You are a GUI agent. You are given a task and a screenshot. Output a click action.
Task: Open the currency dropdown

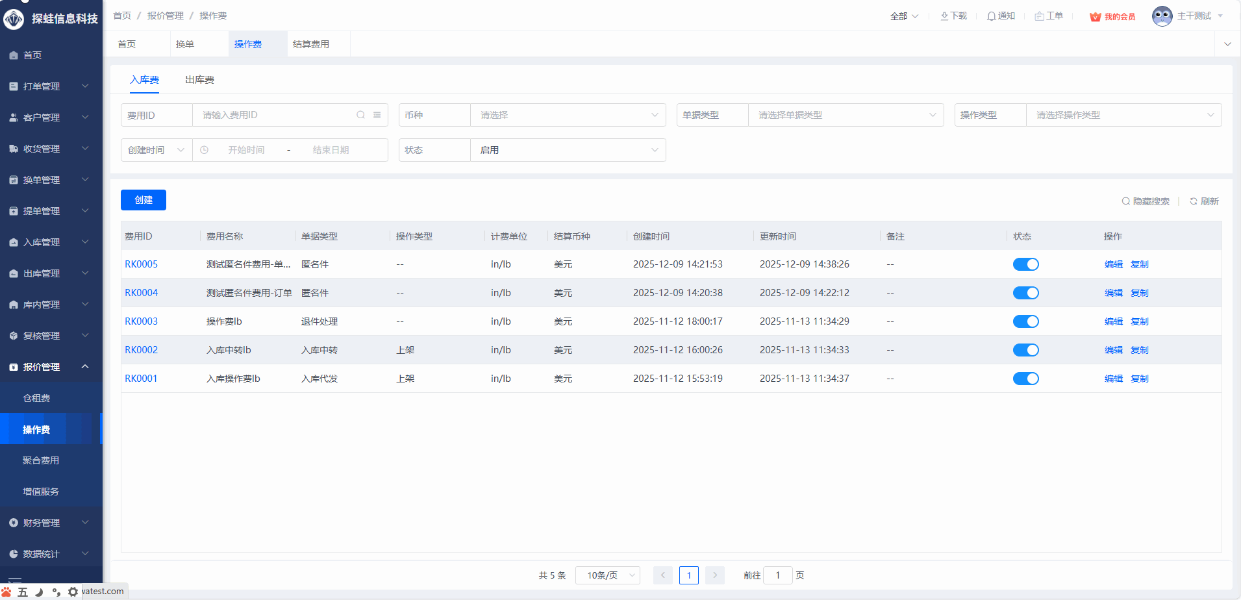(567, 115)
